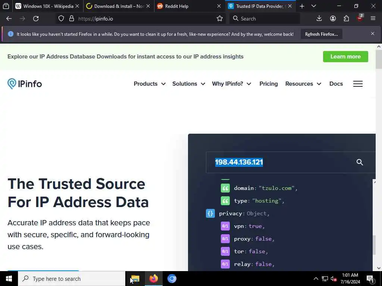Click the JSON panel scrollbar thumb
Screen dimensions: 382x286
click(x=374, y=245)
